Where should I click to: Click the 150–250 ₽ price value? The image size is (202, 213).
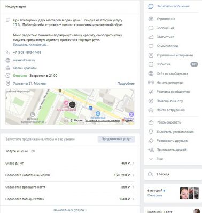click(x=122, y=175)
